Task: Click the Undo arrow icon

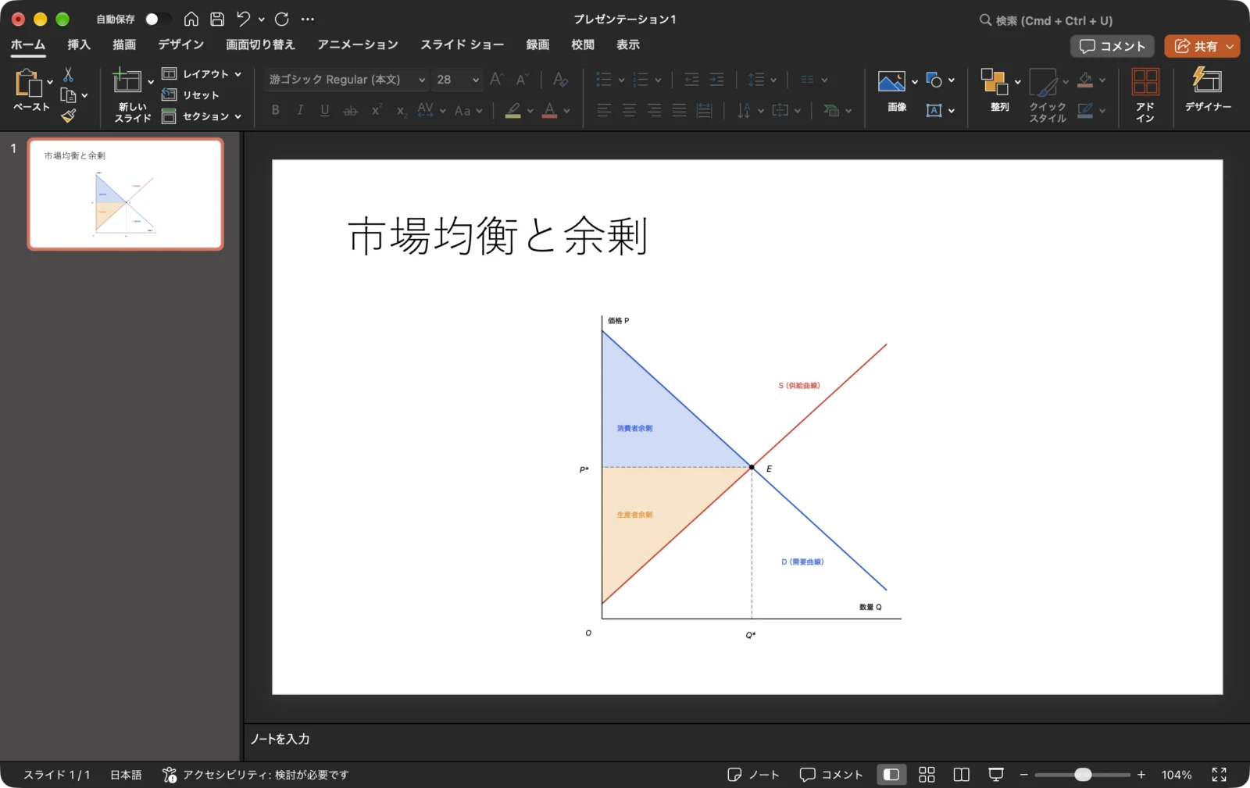Action: click(244, 19)
